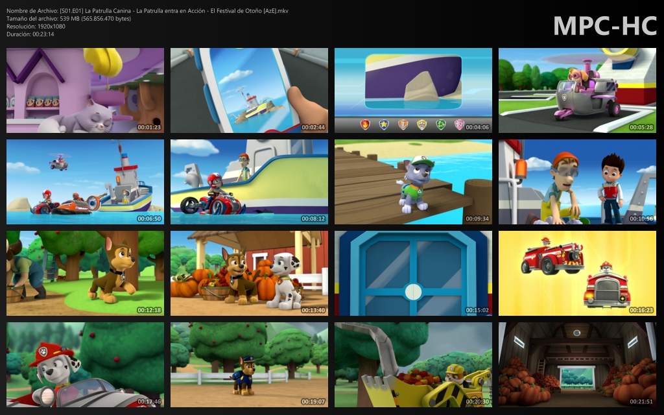Click the 00:16:23 timestamp label
The width and height of the screenshot is (664, 415).
pos(641,310)
